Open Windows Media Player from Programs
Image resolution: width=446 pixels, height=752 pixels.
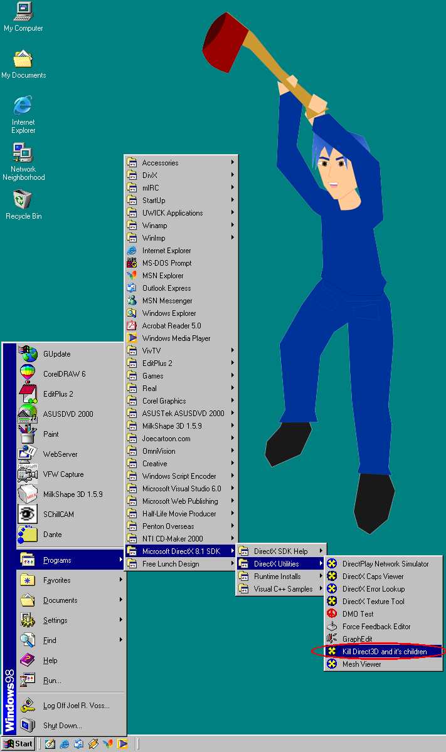click(x=181, y=338)
